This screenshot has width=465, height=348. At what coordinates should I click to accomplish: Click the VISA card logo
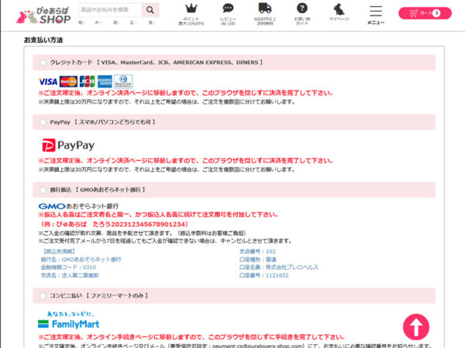(x=48, y=81)
